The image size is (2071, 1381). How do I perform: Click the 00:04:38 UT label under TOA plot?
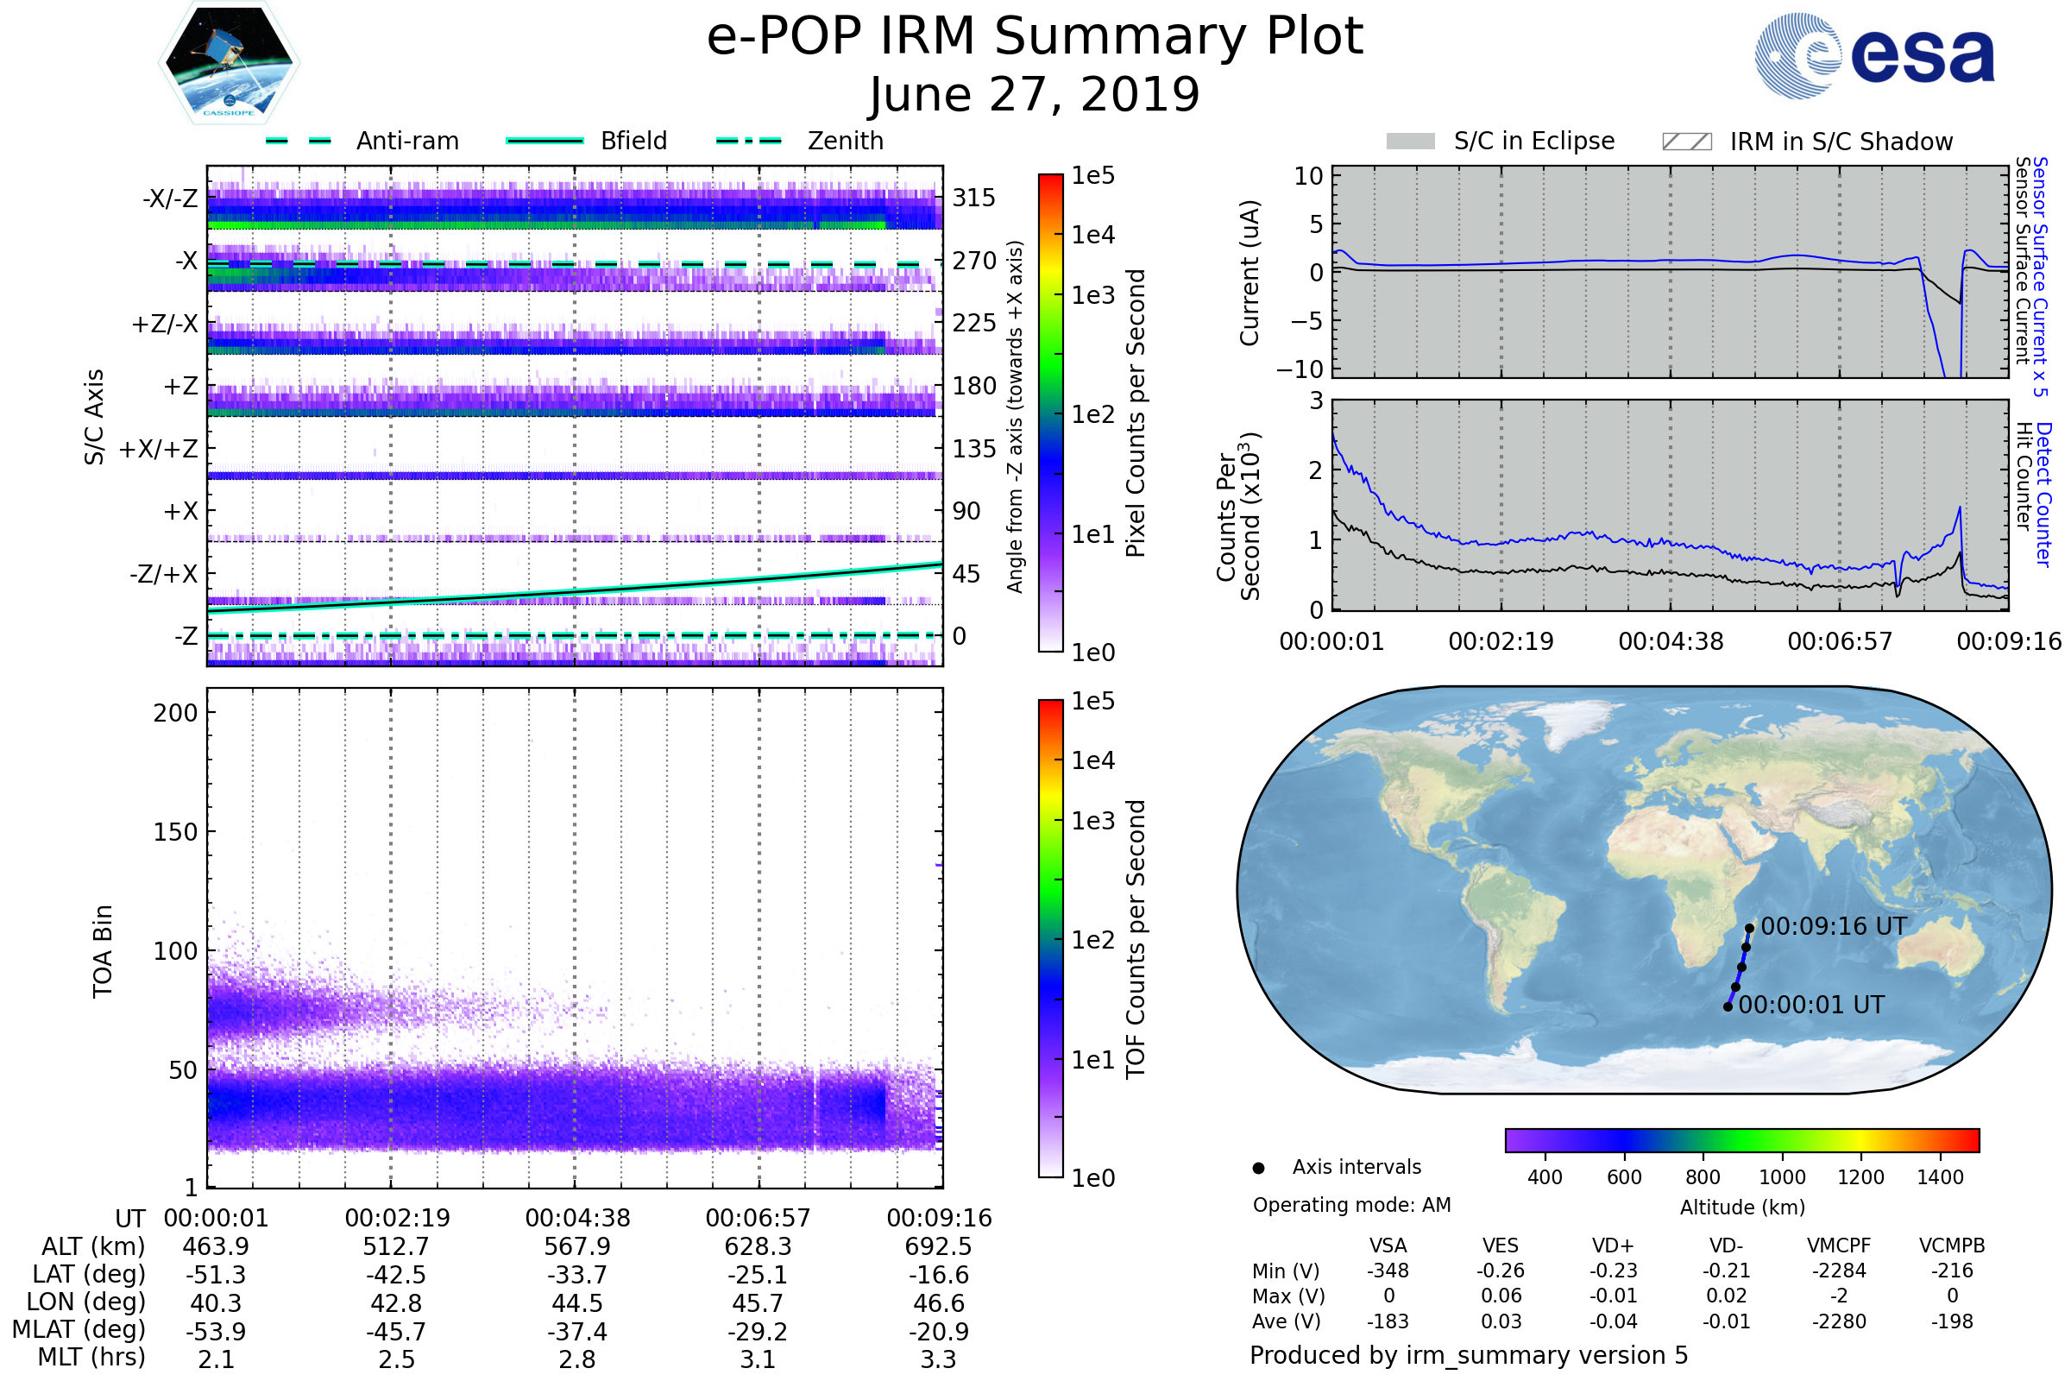coord(577,1218)
